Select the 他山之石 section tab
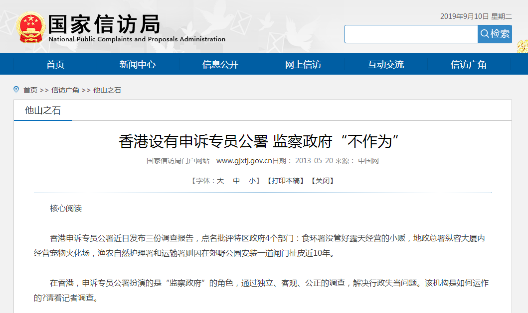This screenshot has height=313, width=528. point(43,110)
